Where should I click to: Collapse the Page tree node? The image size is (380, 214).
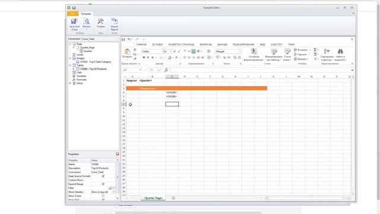pyautogui.click(x=70, y=44)
